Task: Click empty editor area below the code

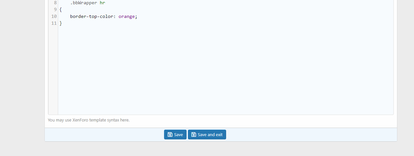Action: click(x=225, y=72)
